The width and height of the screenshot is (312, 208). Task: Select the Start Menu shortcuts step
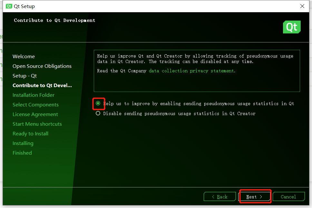[37, 124]
